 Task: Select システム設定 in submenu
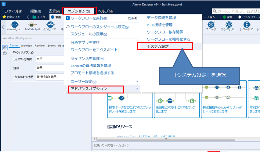[171, 46]
